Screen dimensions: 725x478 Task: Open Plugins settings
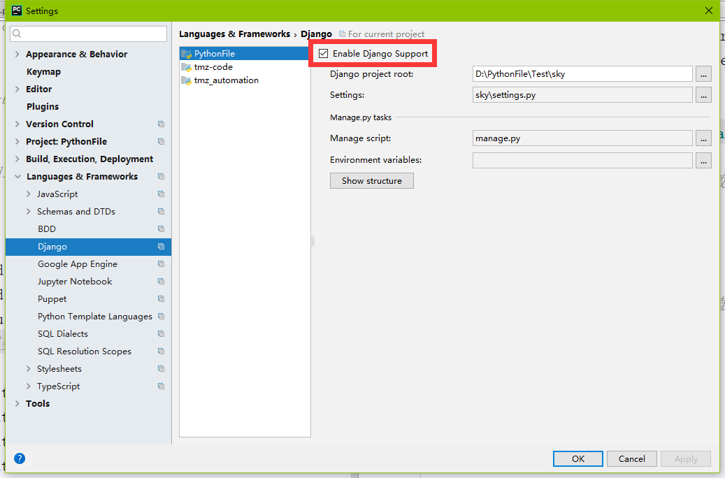(x=43, y=107)
